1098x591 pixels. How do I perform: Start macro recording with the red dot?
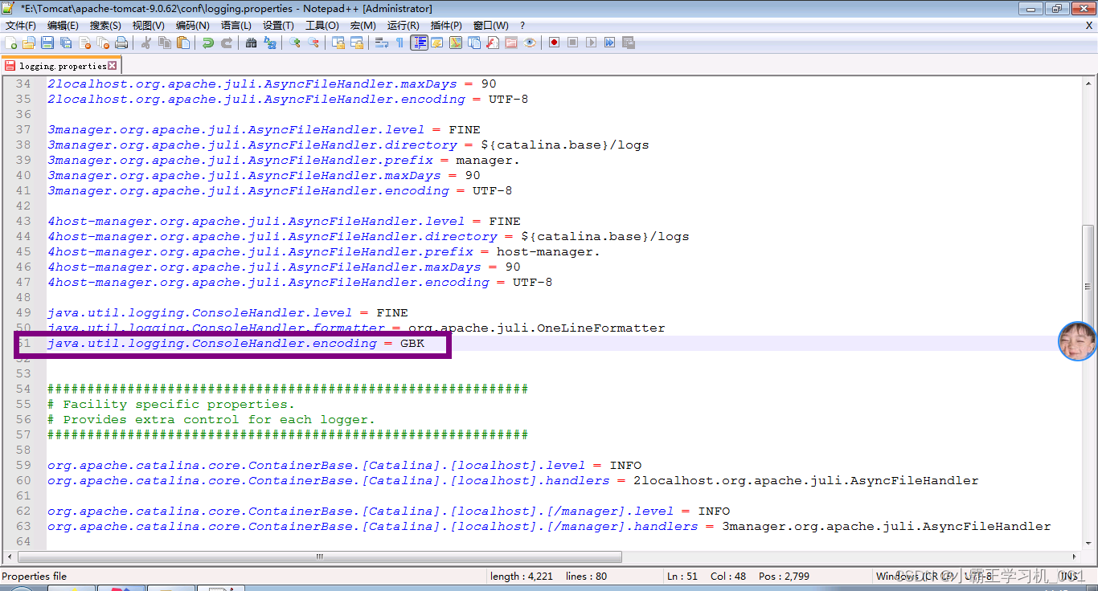click(x=554, y=43)
